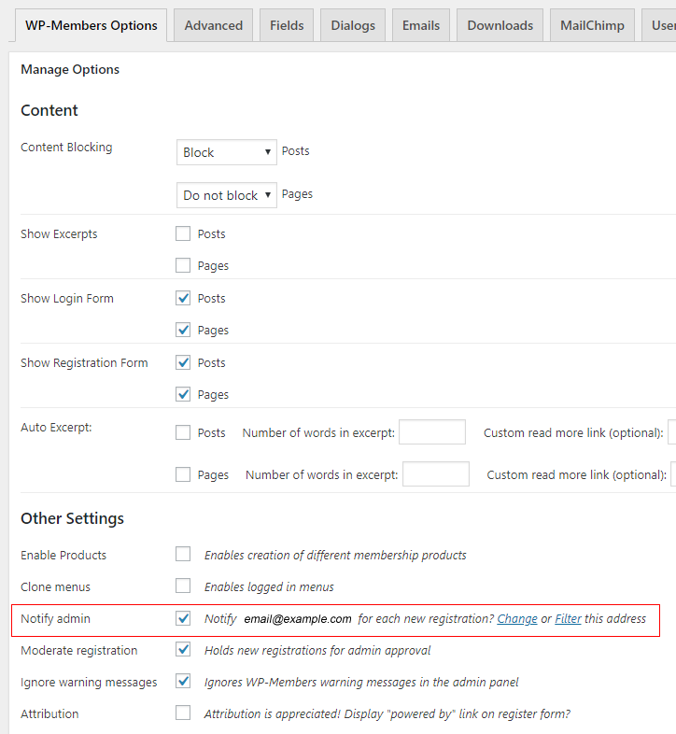Switch to the Downloads tab
Screen dimensions: 676x734
pos(500,25)
